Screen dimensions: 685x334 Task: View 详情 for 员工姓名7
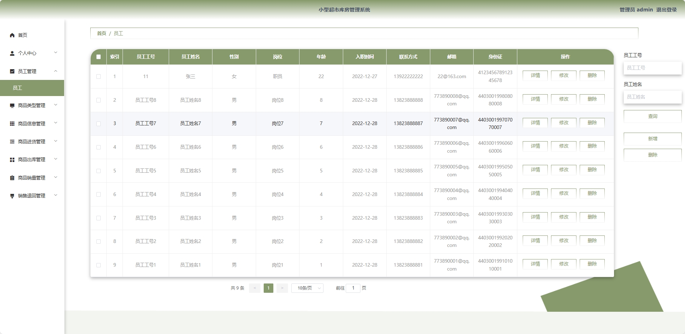click(535, 123)
